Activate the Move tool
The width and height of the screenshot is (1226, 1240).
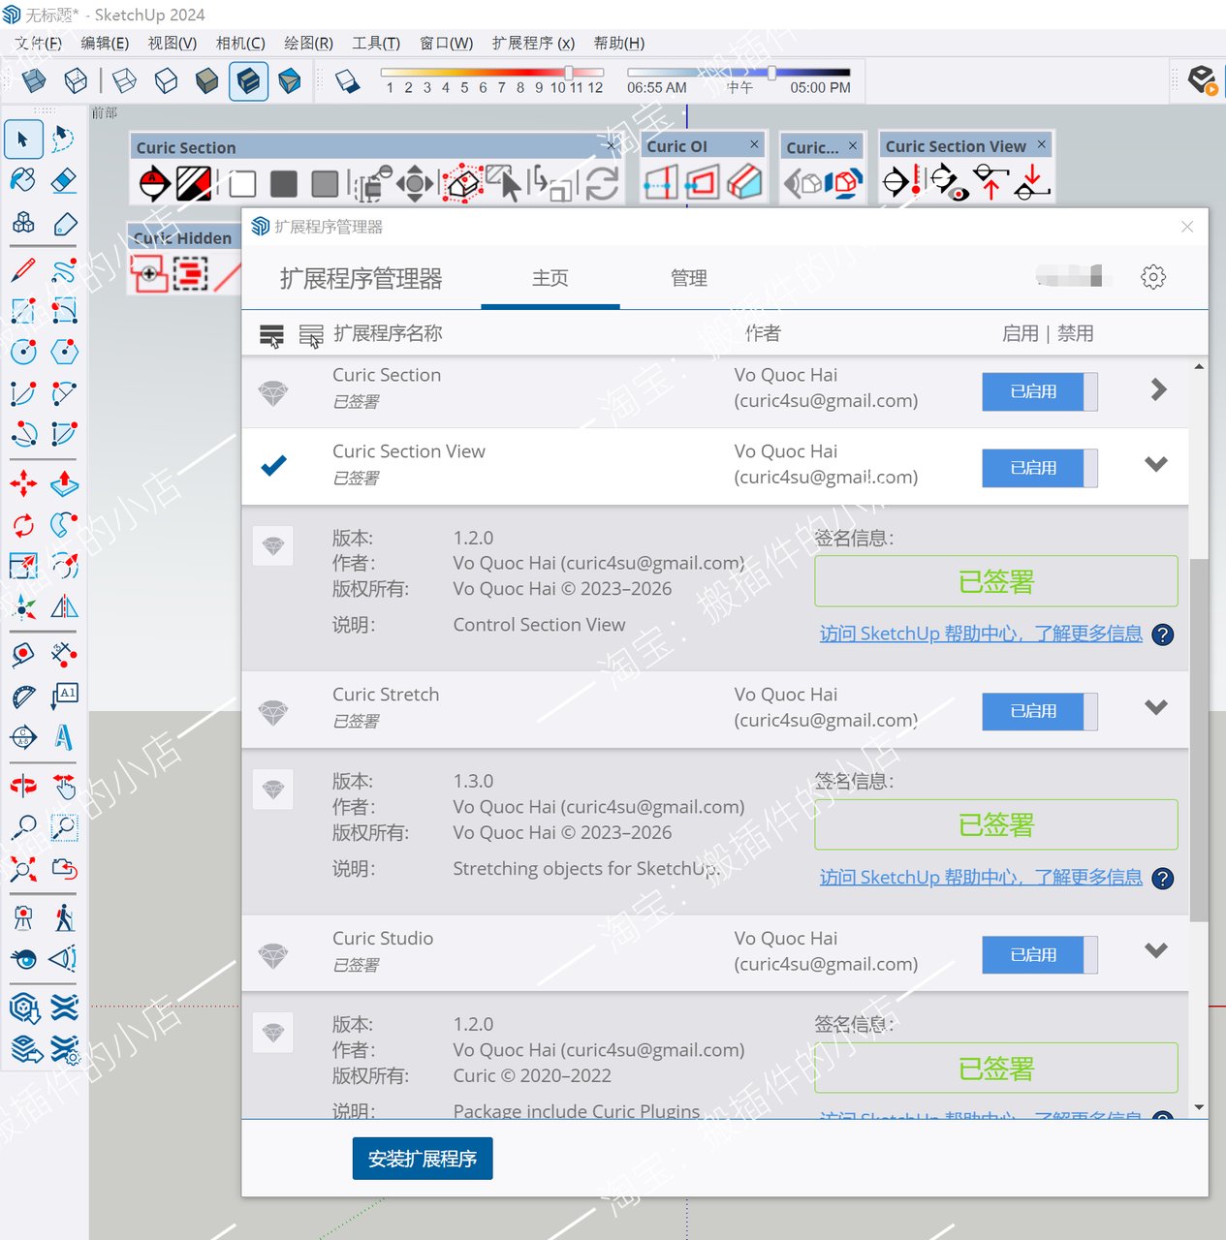pyautogui.click(x=23, y=483)
